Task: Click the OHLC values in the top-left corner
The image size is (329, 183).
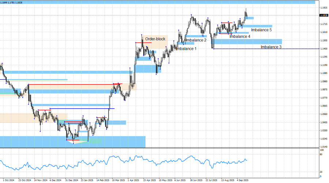Action: (x=11, y=2)
